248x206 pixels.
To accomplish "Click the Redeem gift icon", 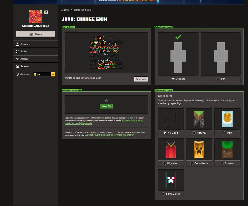I will coord(17,66).
